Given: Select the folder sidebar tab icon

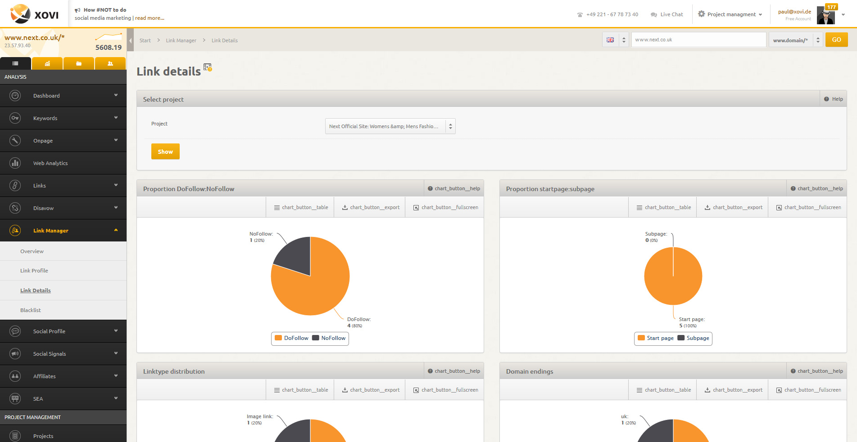Looking at the screenshot, I should tap(79, 63).
